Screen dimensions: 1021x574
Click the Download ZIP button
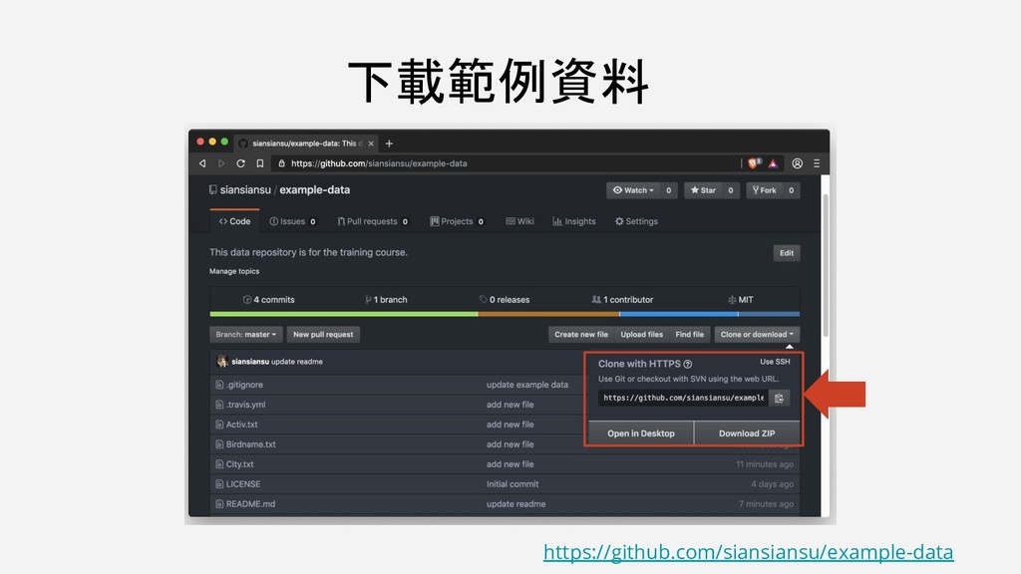coord(747,433)
